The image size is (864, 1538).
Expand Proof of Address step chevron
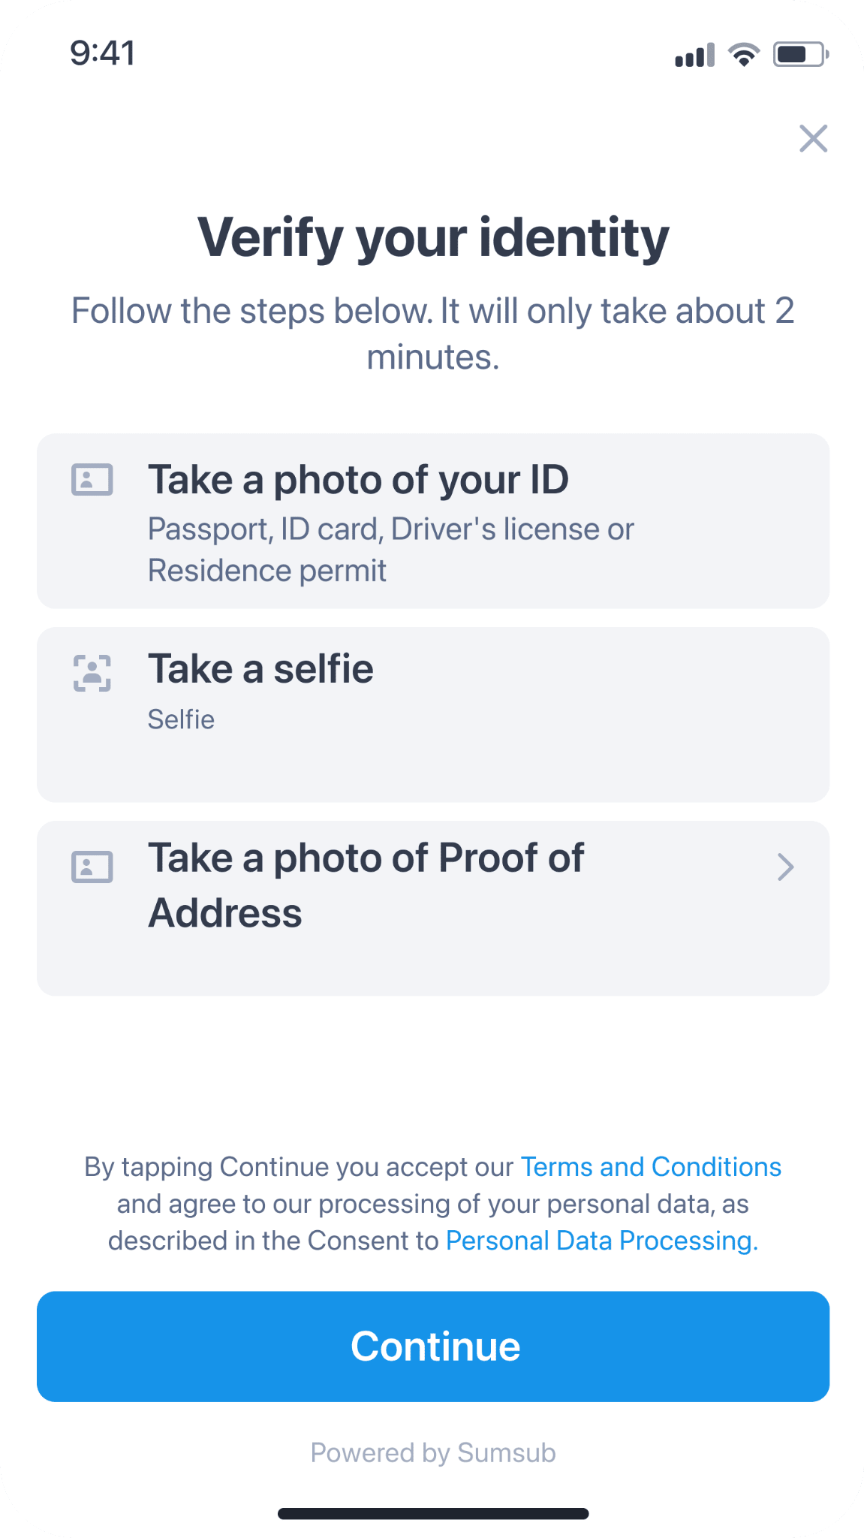785,867
